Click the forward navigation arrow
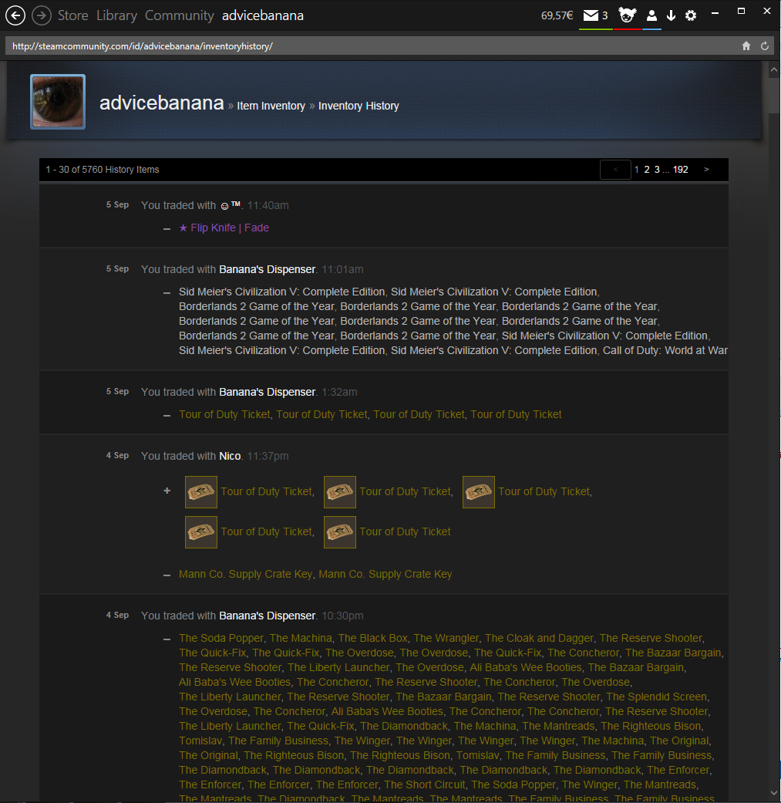781x803 pixels. click(42, 15)
